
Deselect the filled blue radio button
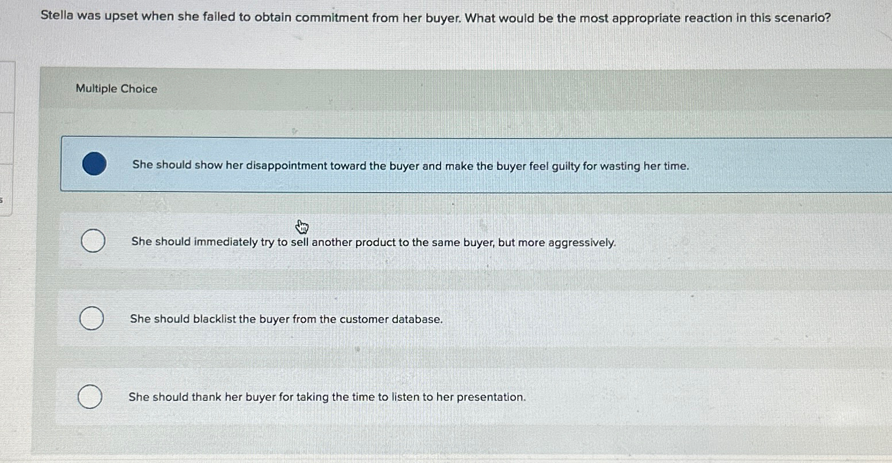point(95,165)
